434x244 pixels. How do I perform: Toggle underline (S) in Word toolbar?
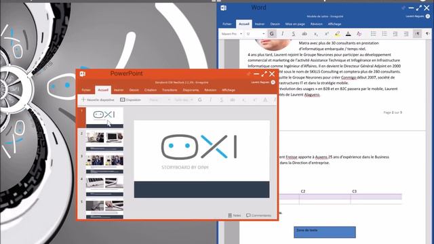coord(294,34)
